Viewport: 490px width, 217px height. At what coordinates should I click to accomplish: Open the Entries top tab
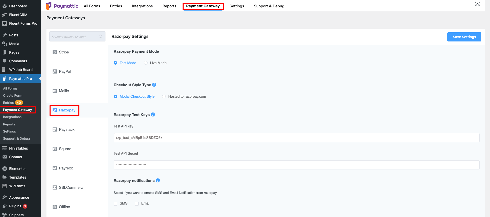coord(116,6)
